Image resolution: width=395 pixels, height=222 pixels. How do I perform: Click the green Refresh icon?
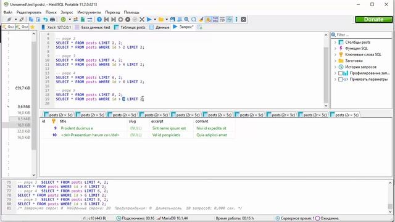[x=63, y=19]
